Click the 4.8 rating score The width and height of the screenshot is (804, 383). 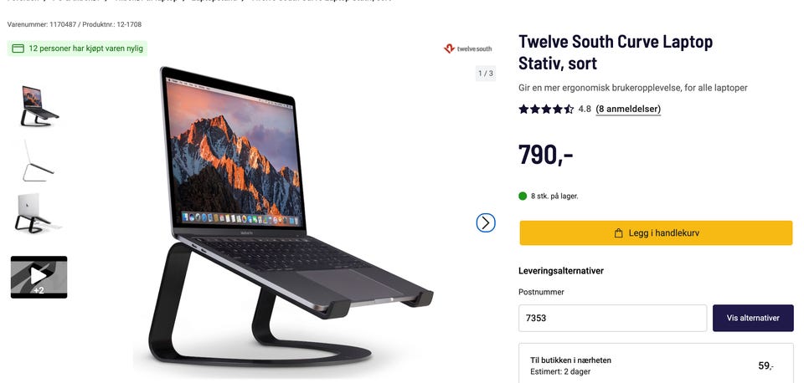click(585, 109)
